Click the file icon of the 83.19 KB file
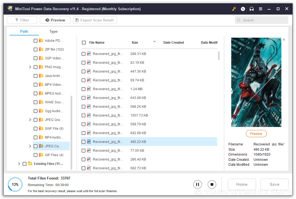296x199 pixels. click(89, 62)
